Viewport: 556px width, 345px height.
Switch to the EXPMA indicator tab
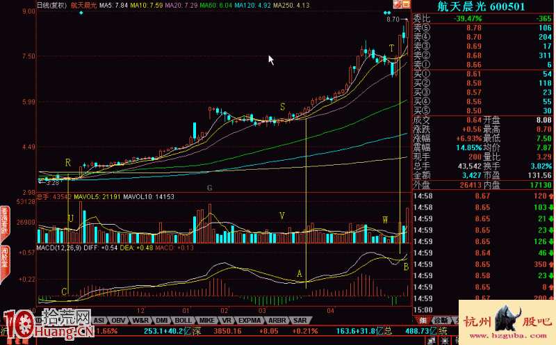click(x=250, y=320)
